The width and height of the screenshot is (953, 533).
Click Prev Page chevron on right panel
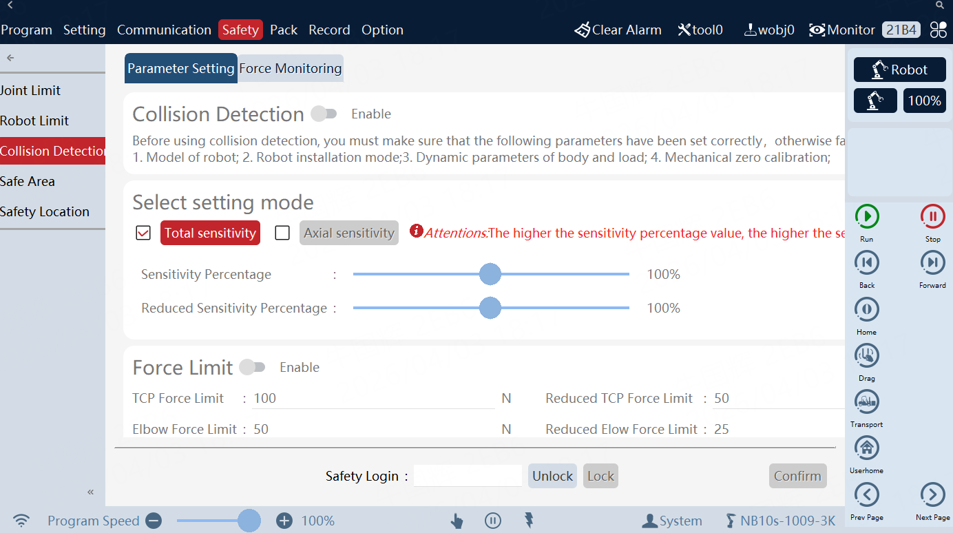[866, 494]
